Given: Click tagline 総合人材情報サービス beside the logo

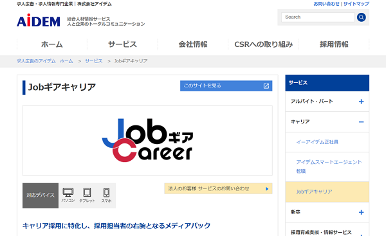Looking at the screenshot, I should (89, 19).
